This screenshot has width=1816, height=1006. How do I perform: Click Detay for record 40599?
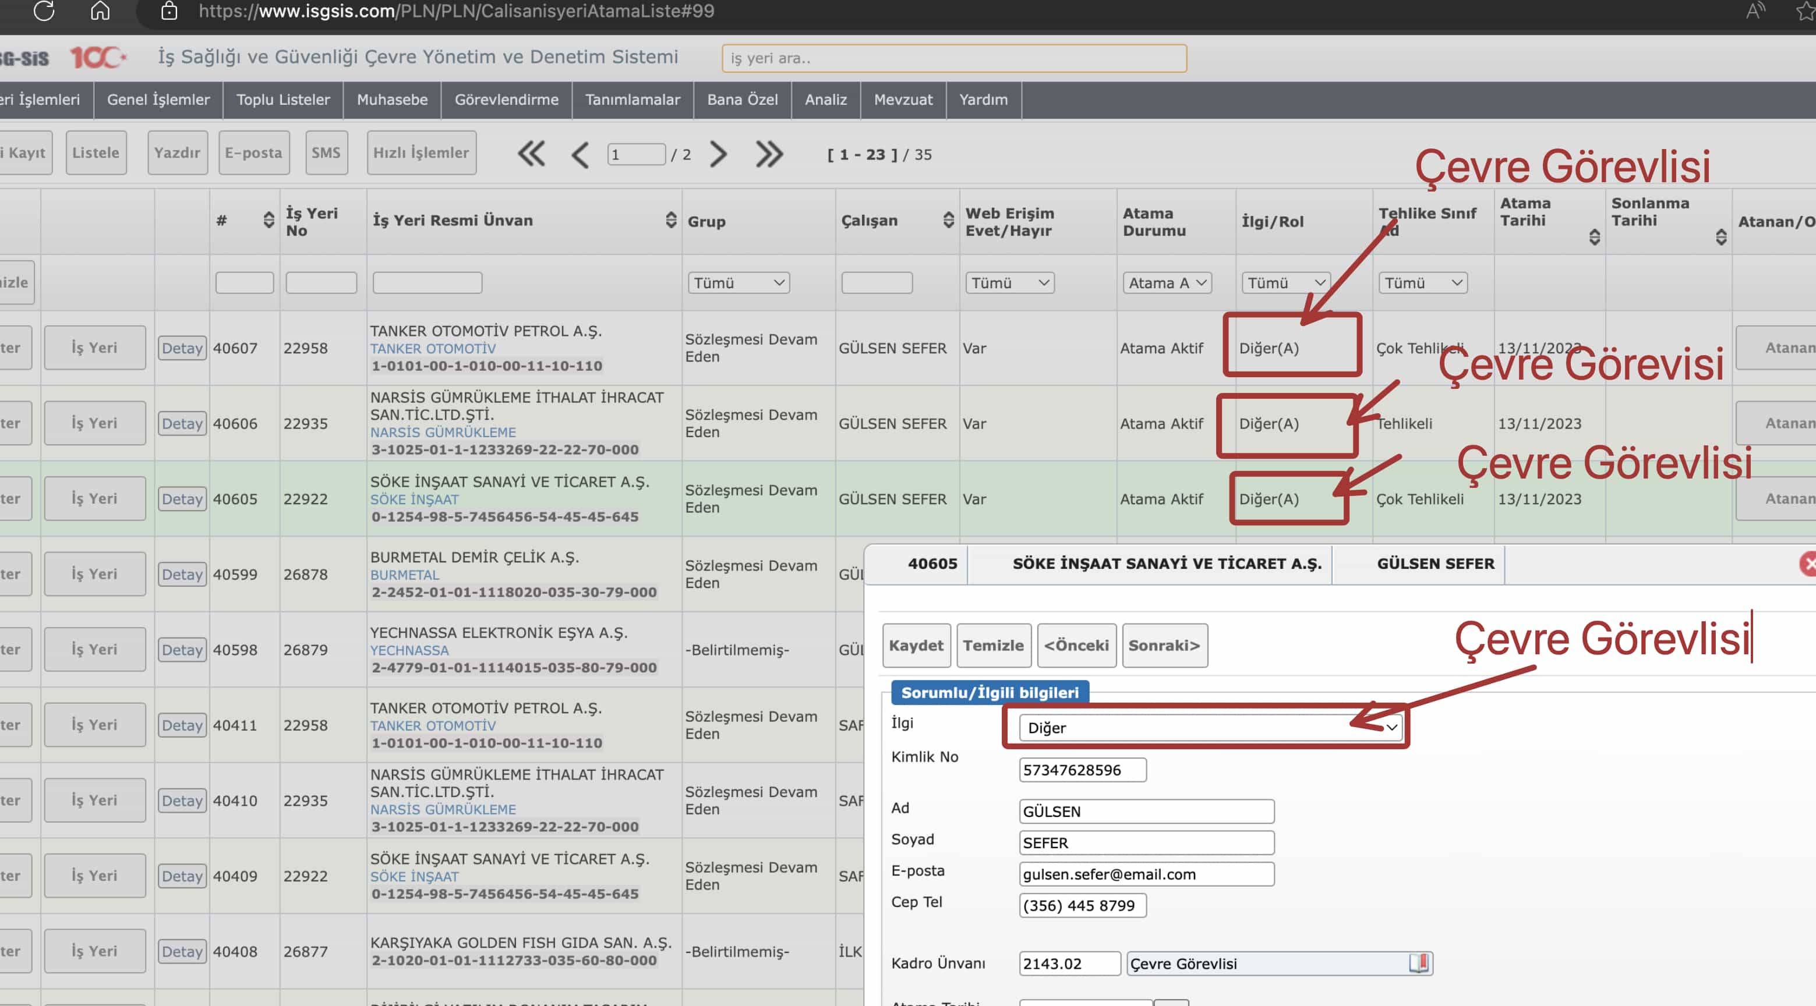(x=182, y=573)
